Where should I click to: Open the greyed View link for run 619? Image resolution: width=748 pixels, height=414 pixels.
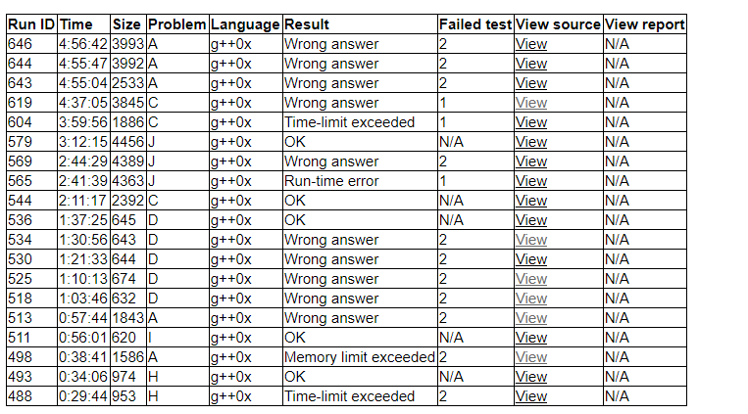click(x=530, y=103)
